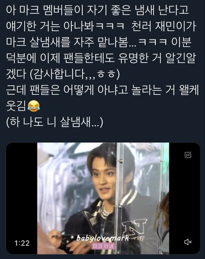Click the line starting 근데 팬들은

[x=102, y=90]
